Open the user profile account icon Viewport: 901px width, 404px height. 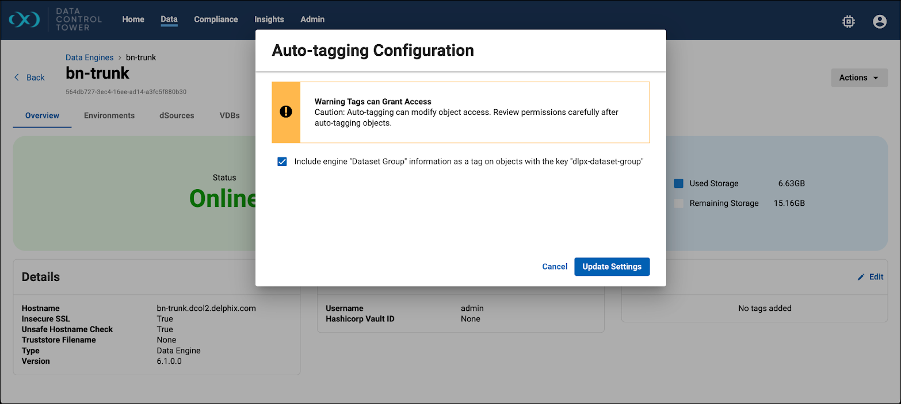click(x=879, y=22)
